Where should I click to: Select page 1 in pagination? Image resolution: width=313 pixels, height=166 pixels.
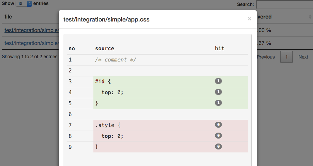287,57
